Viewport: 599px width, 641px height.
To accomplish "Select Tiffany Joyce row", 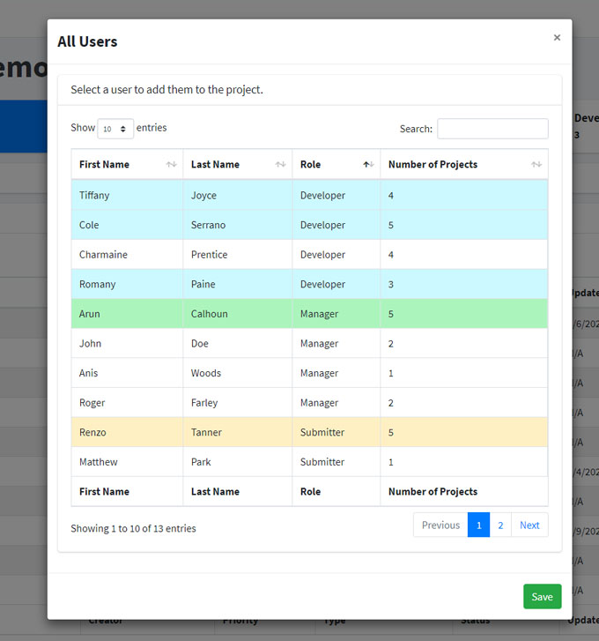I will [309, 195].
